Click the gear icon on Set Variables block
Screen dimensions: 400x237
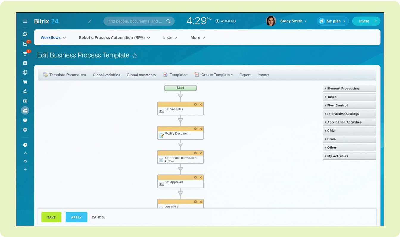click(x=195, y=105)
